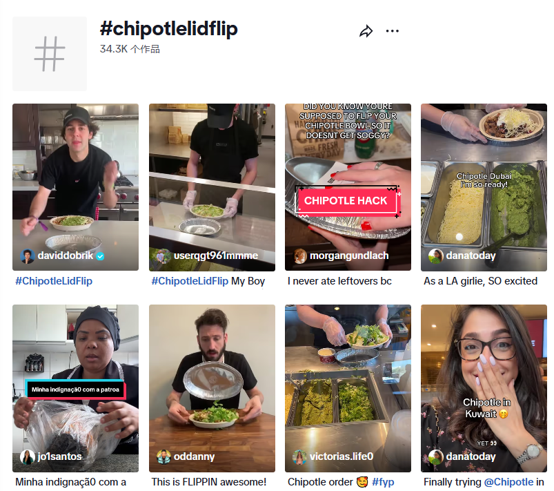Click oddanny's profile avatar
Image resolution: width=554 pixels, height=491 pixels.
tap(164, 456)
